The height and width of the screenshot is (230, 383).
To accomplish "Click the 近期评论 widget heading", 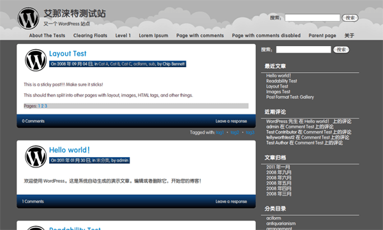I will pos(275,112).
